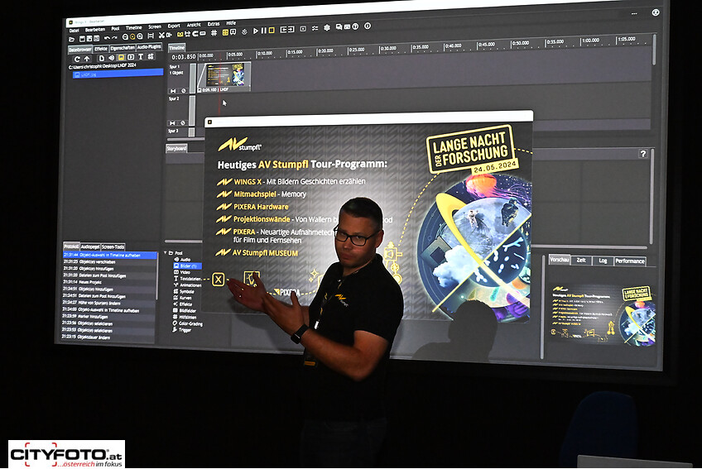Select the LNDF.jpg file in browser

coord(118,74)
